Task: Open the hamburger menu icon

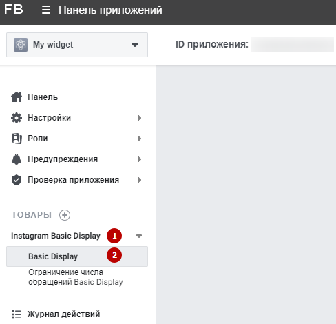Action: point(46,10)
